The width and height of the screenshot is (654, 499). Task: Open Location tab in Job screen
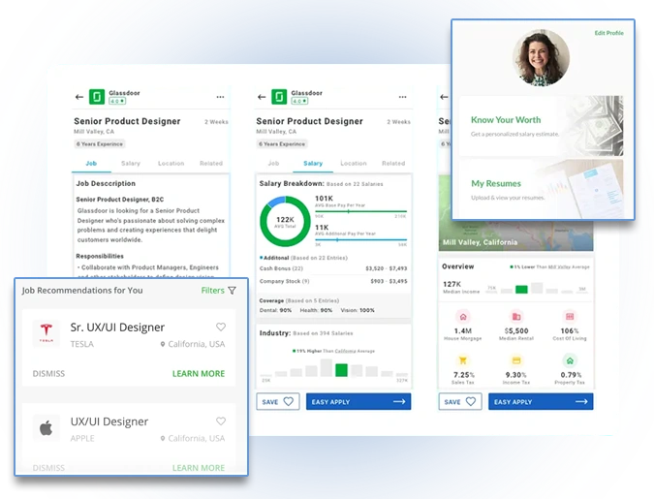[171, 164]
